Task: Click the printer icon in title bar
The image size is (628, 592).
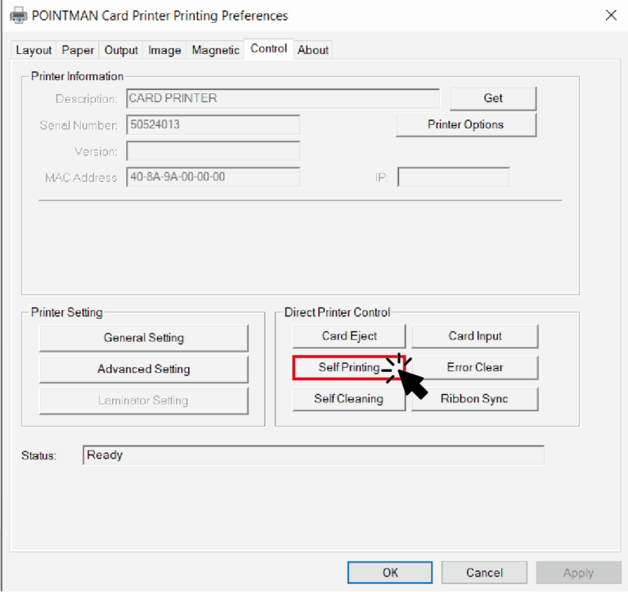Action: tap(19, 16)
